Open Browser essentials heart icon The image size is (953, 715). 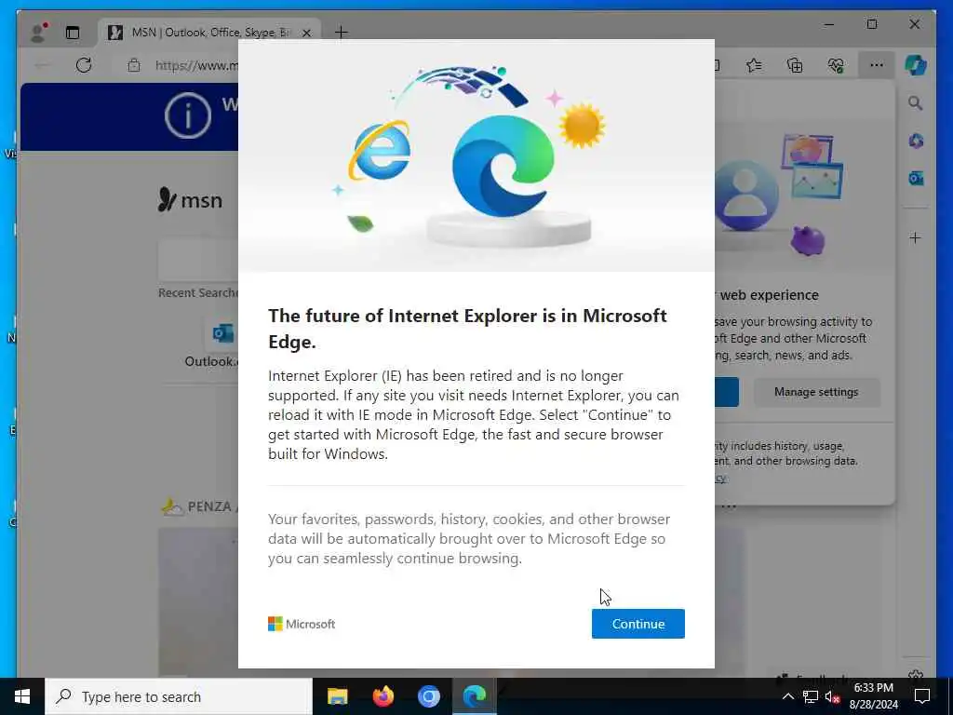pos(836,65)
